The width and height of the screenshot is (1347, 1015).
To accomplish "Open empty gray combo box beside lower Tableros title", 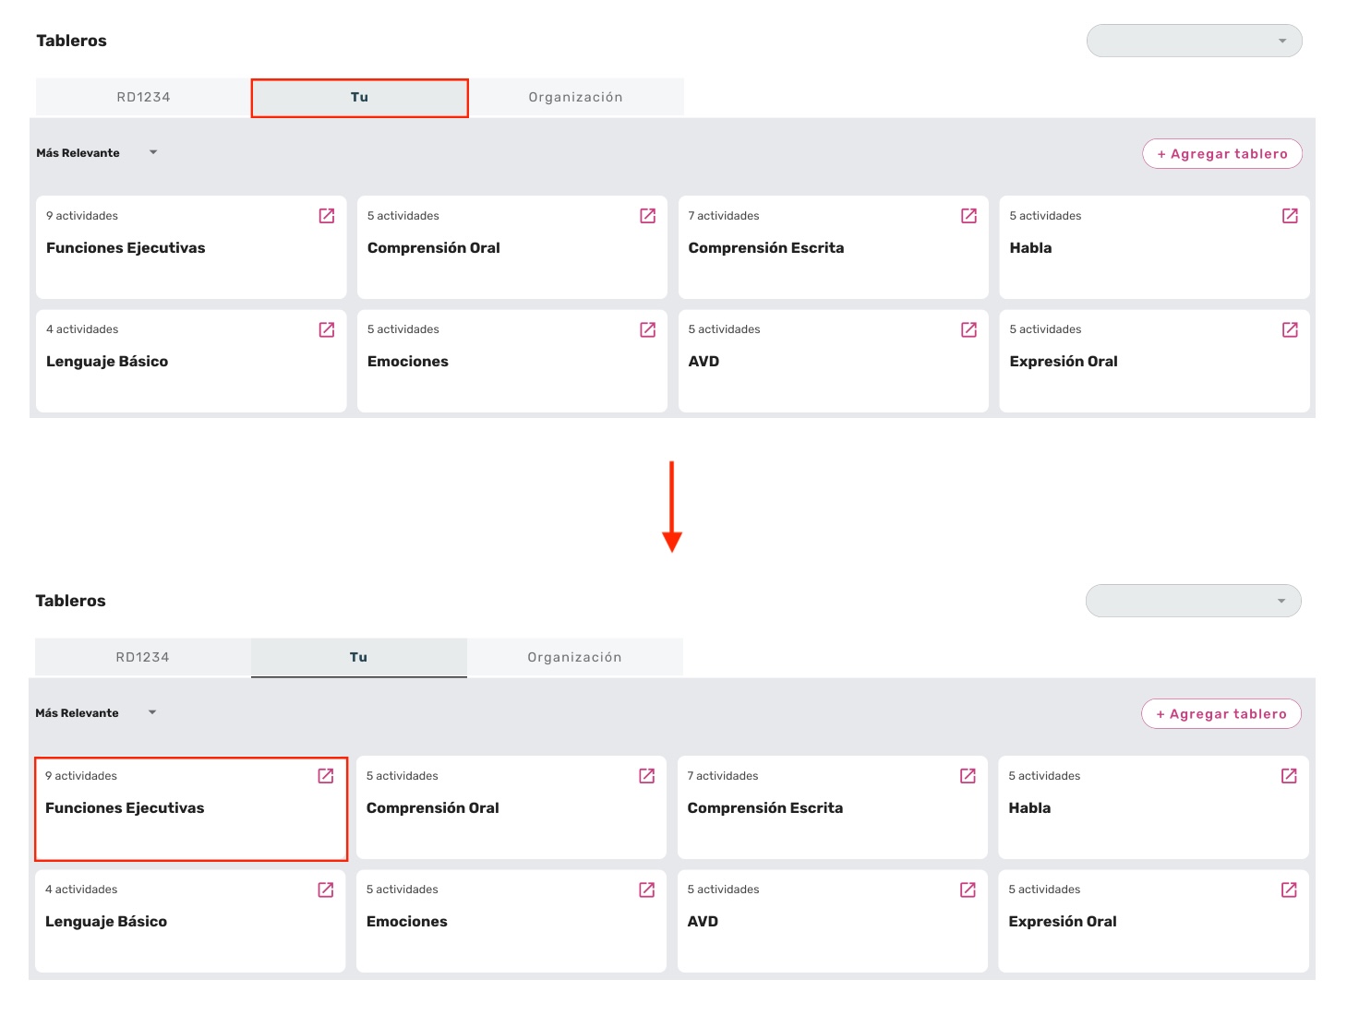I will pyautogui.click(x=1193, y=601).
